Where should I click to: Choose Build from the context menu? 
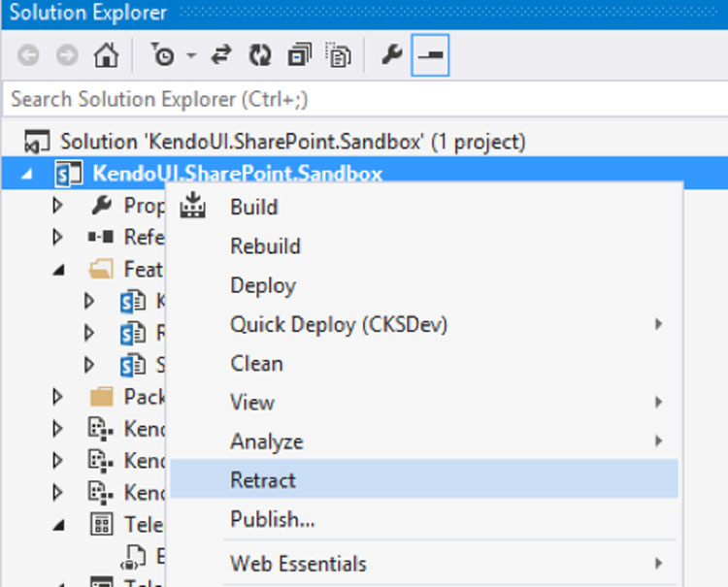click(424, 208)
